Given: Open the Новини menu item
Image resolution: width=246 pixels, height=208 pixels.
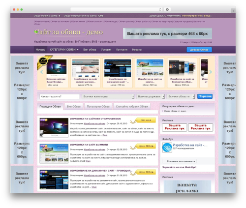Looking at the screenshot, I should pyautogui.click(x=137, y=50).
